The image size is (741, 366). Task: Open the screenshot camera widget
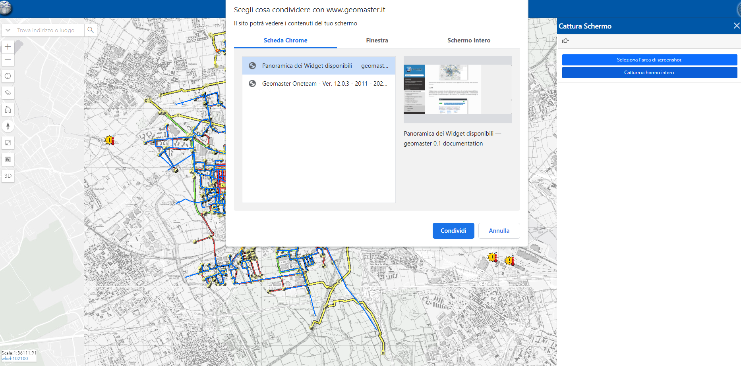tap(8, 159)
